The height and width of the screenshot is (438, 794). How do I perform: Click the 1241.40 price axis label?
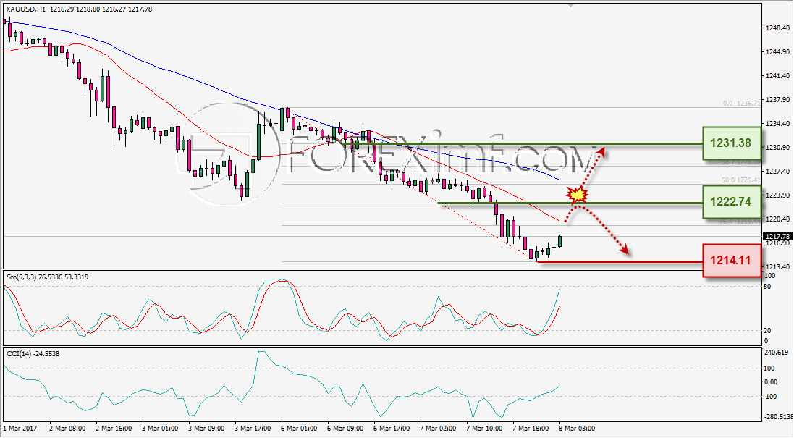(x=778, y=76)
